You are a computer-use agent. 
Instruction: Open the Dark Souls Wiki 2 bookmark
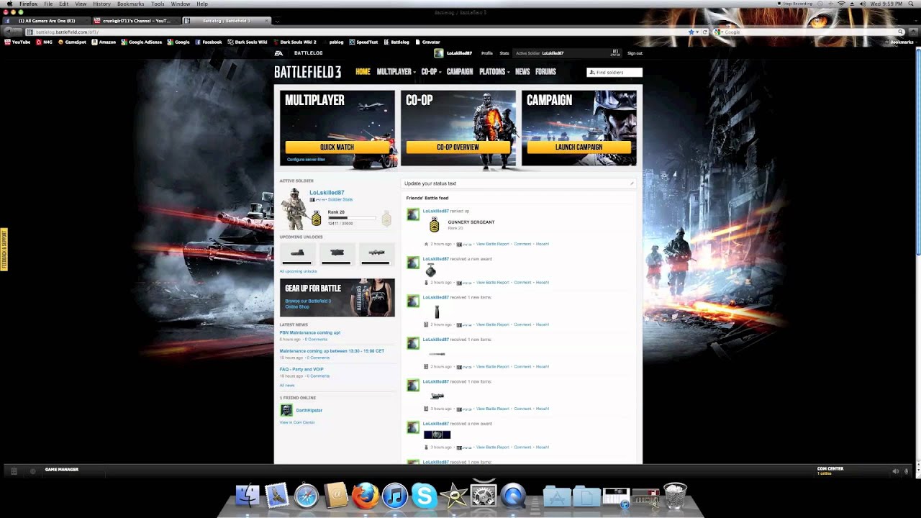point(294,42)
